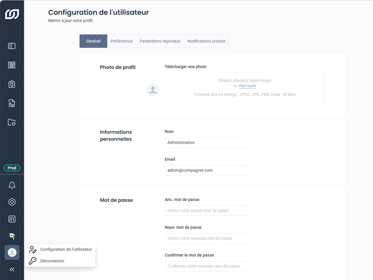
Task: Focus the Anc. mot de passe field
Action: (206, 211)
